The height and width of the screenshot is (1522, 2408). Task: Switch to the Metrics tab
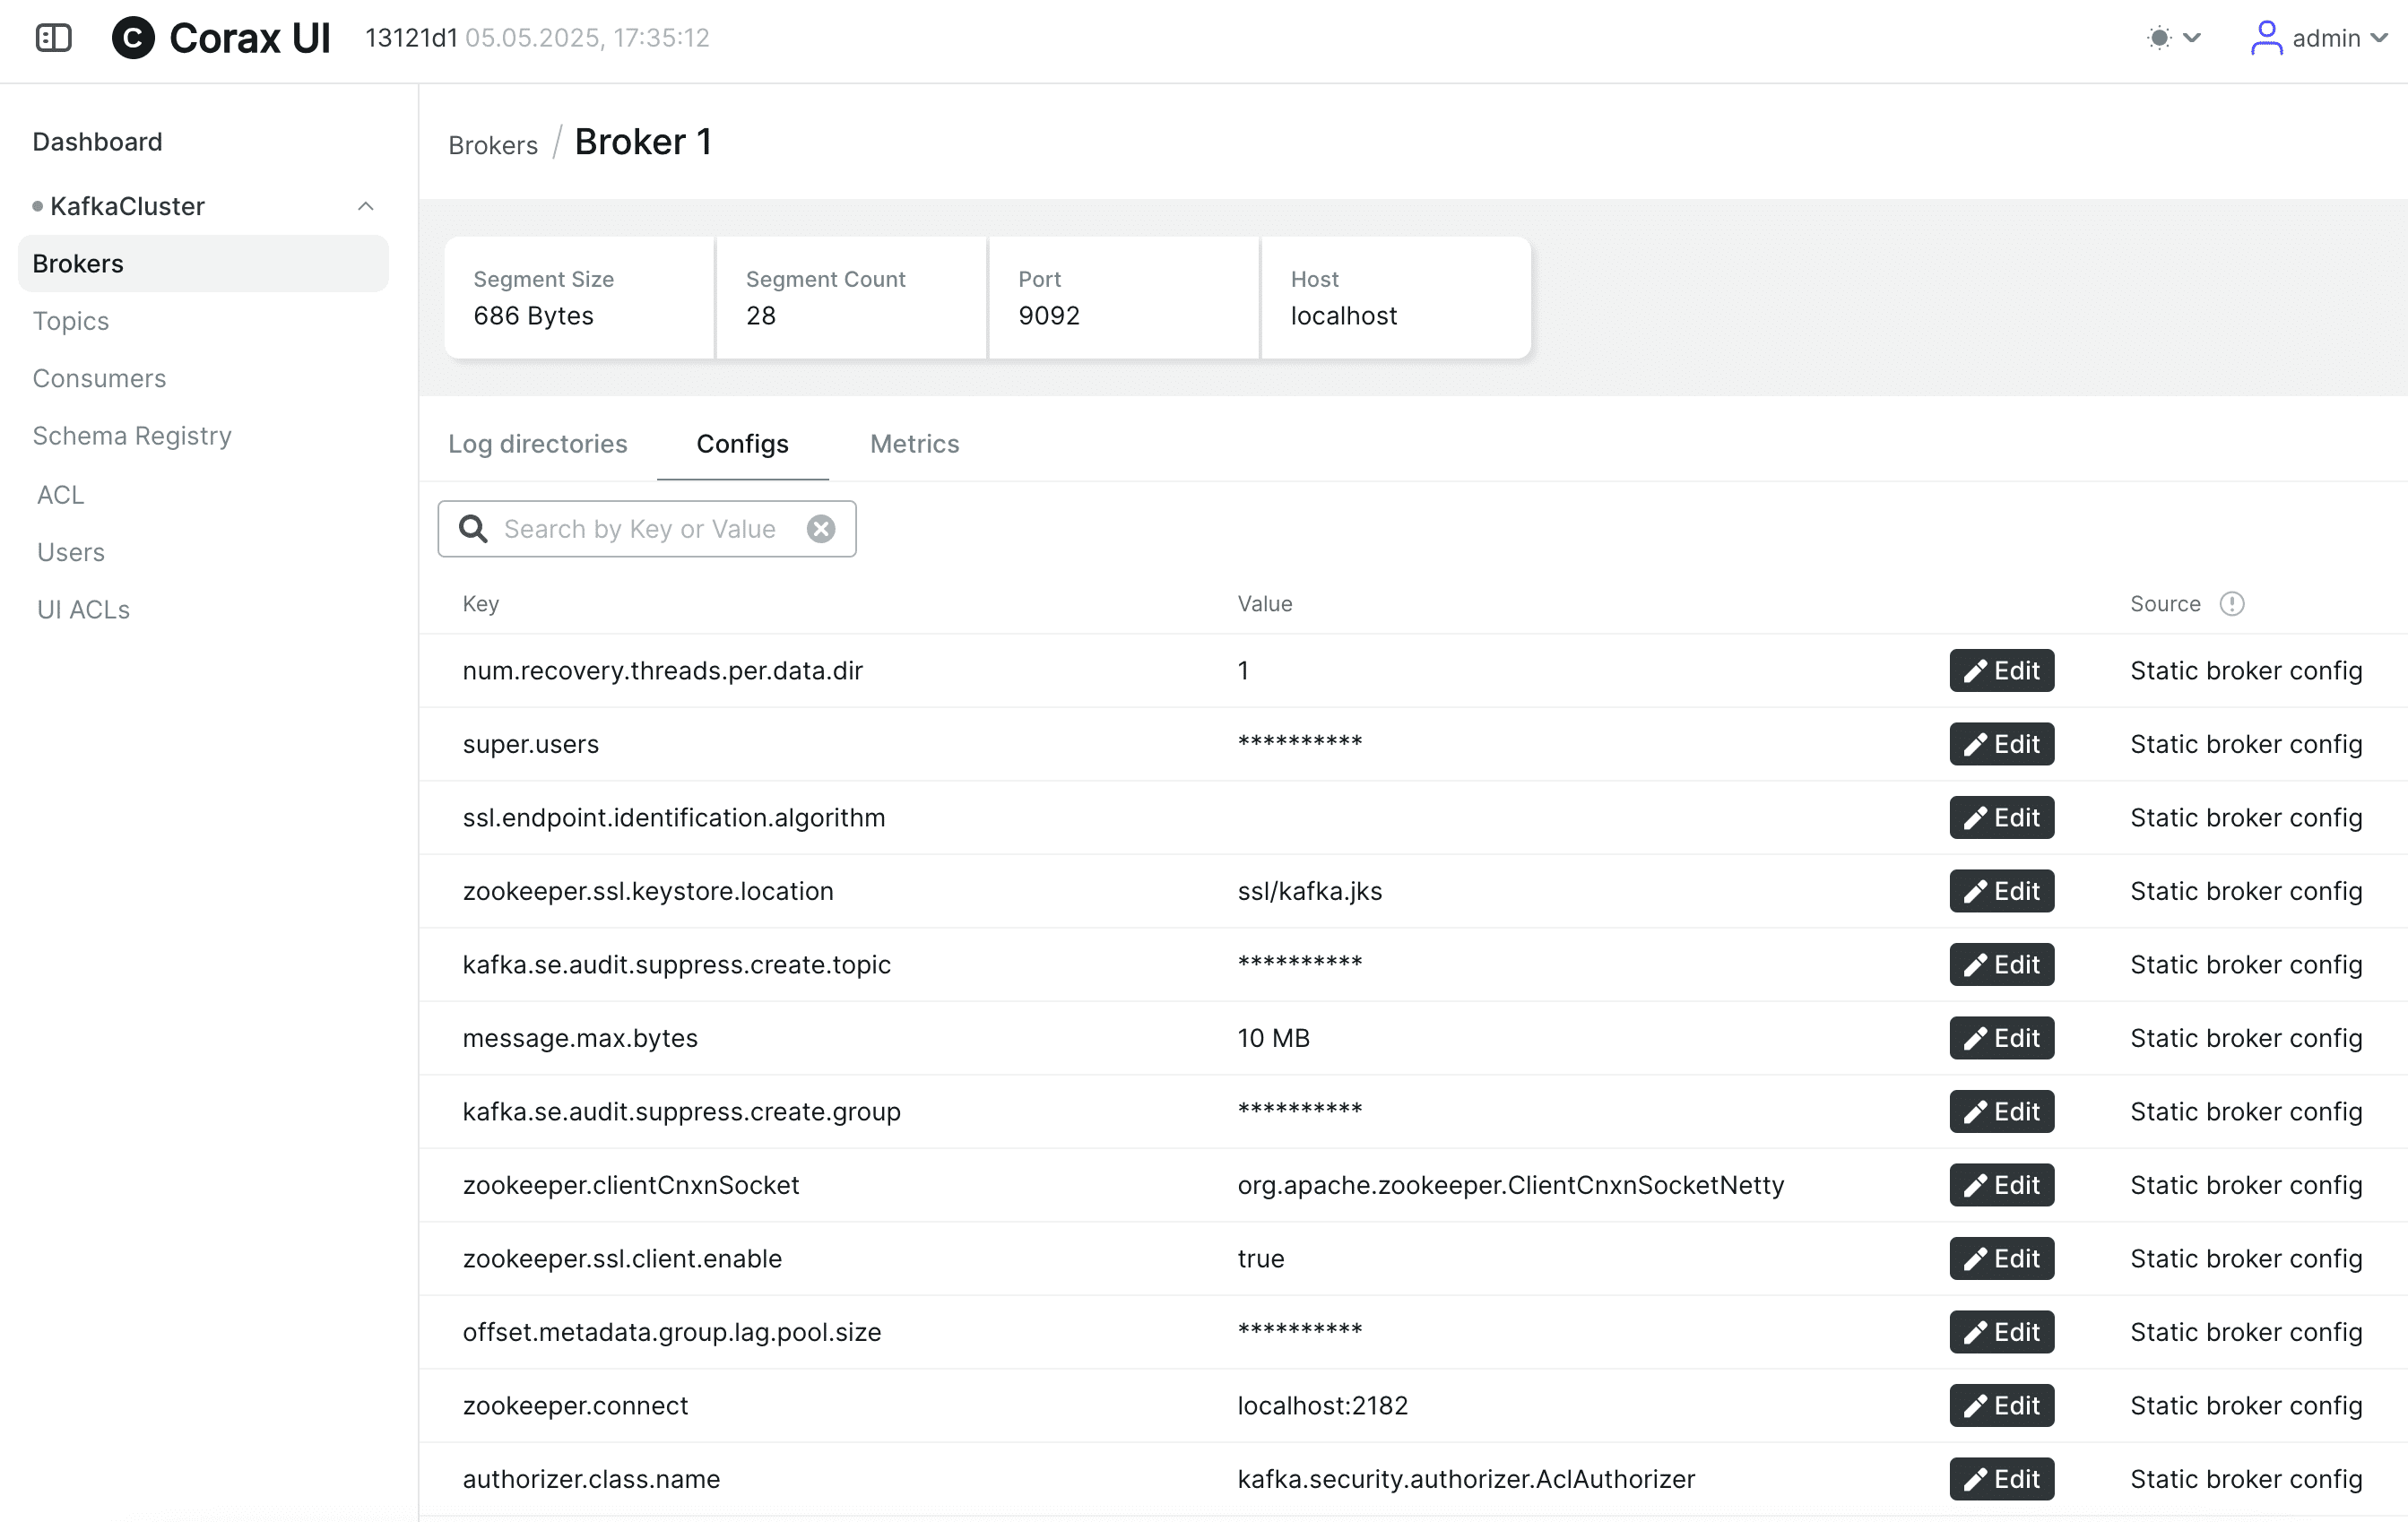(915, 444)
